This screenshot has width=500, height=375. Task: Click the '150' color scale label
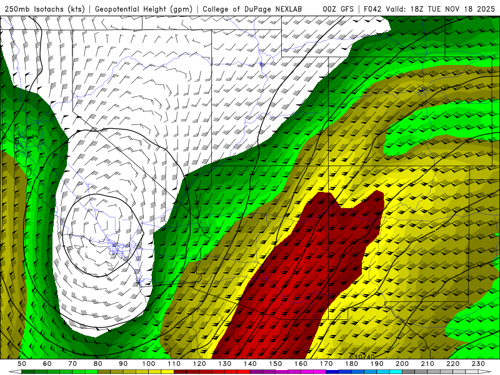tap(276, 364)
